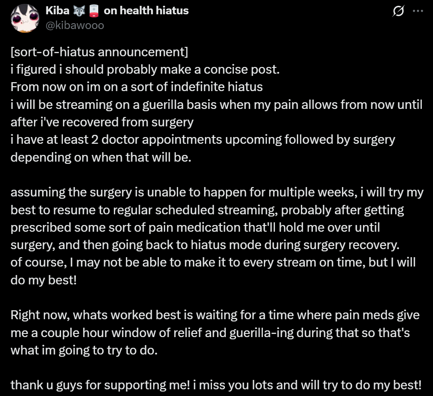Open the @kibawooo handle link
Viewport: 433px width, 396px height.
point(75,25)
